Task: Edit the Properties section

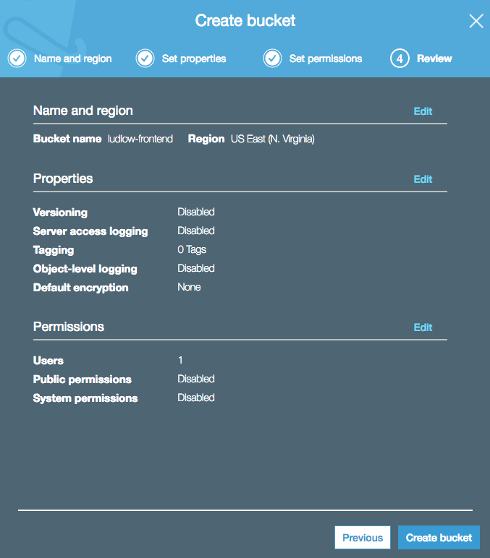Action: pyautogui.click(x=423, y=179)
